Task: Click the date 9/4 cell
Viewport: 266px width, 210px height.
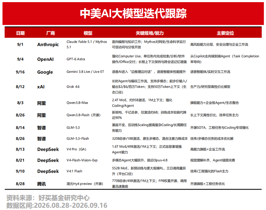Action: [20, 59]
